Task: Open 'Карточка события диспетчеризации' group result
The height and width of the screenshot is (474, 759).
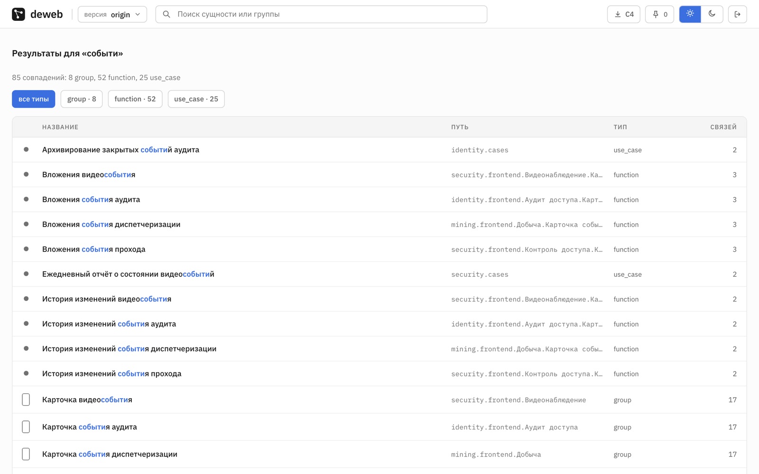Action: click(x=379, y=455)
